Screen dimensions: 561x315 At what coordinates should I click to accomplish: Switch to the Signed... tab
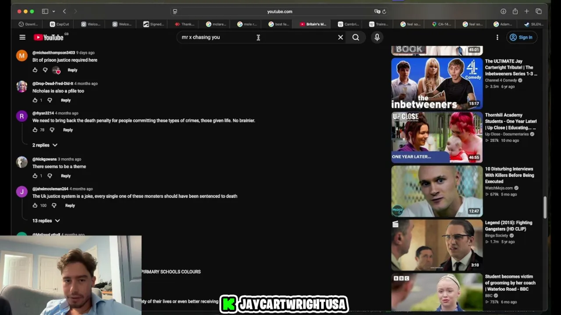tap(153, 24)
